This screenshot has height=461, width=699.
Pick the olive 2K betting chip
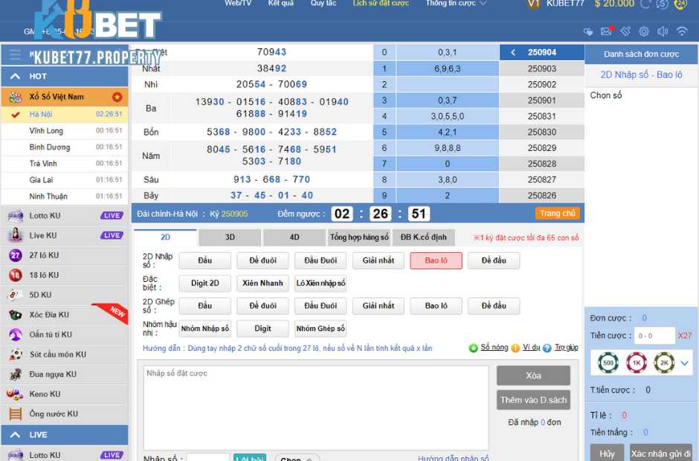pos(664,362)
